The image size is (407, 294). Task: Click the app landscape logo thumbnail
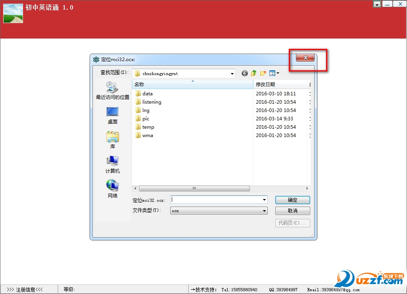(x=13, y=13)
